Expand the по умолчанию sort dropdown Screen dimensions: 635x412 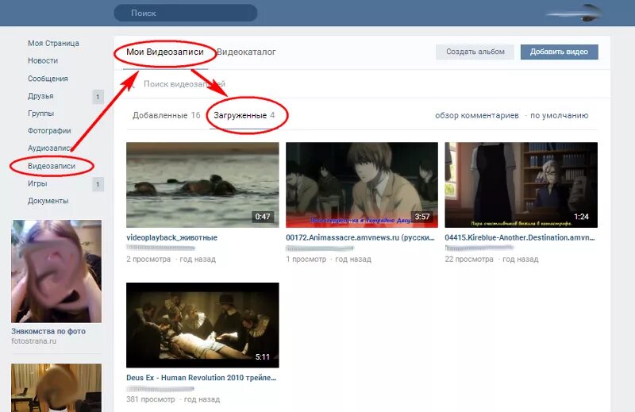pos(560,116)
